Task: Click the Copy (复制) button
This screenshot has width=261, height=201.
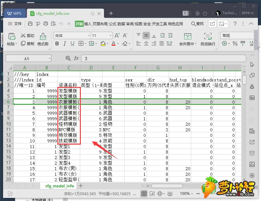Action: pos(27,43)
